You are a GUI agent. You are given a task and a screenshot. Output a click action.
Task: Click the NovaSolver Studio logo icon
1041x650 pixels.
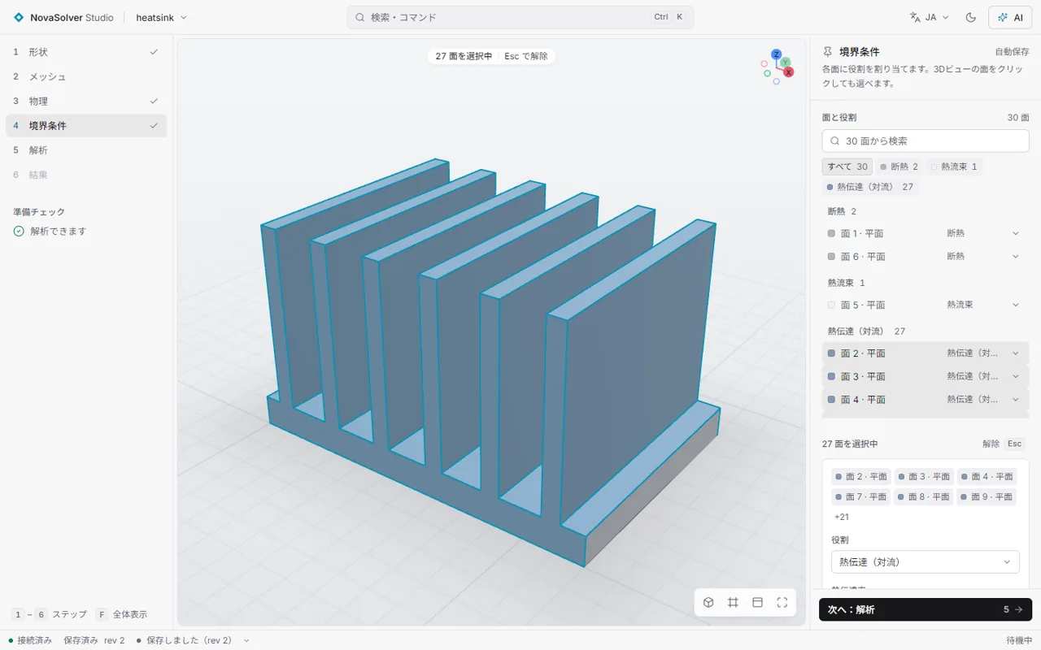coord(19,17)
